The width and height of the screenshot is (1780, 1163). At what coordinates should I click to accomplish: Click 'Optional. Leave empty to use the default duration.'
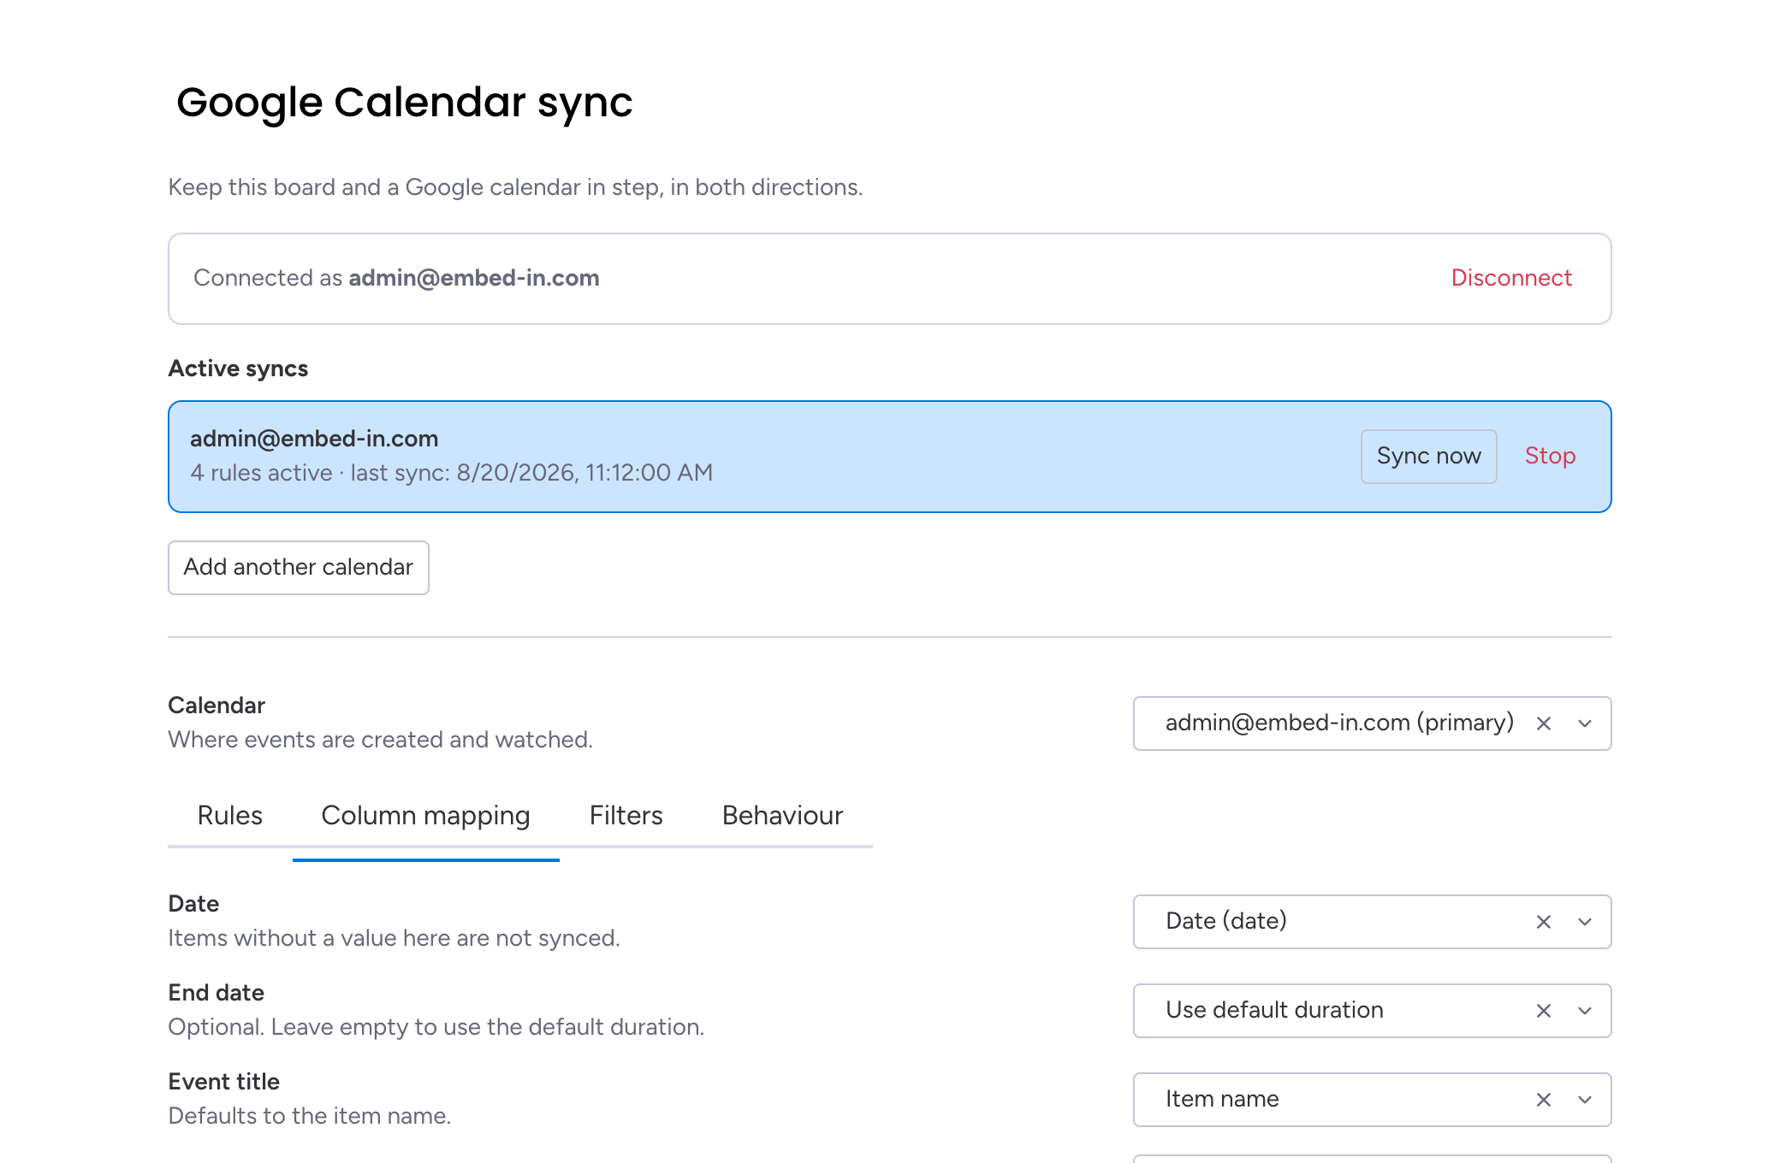pos(436,1027)
